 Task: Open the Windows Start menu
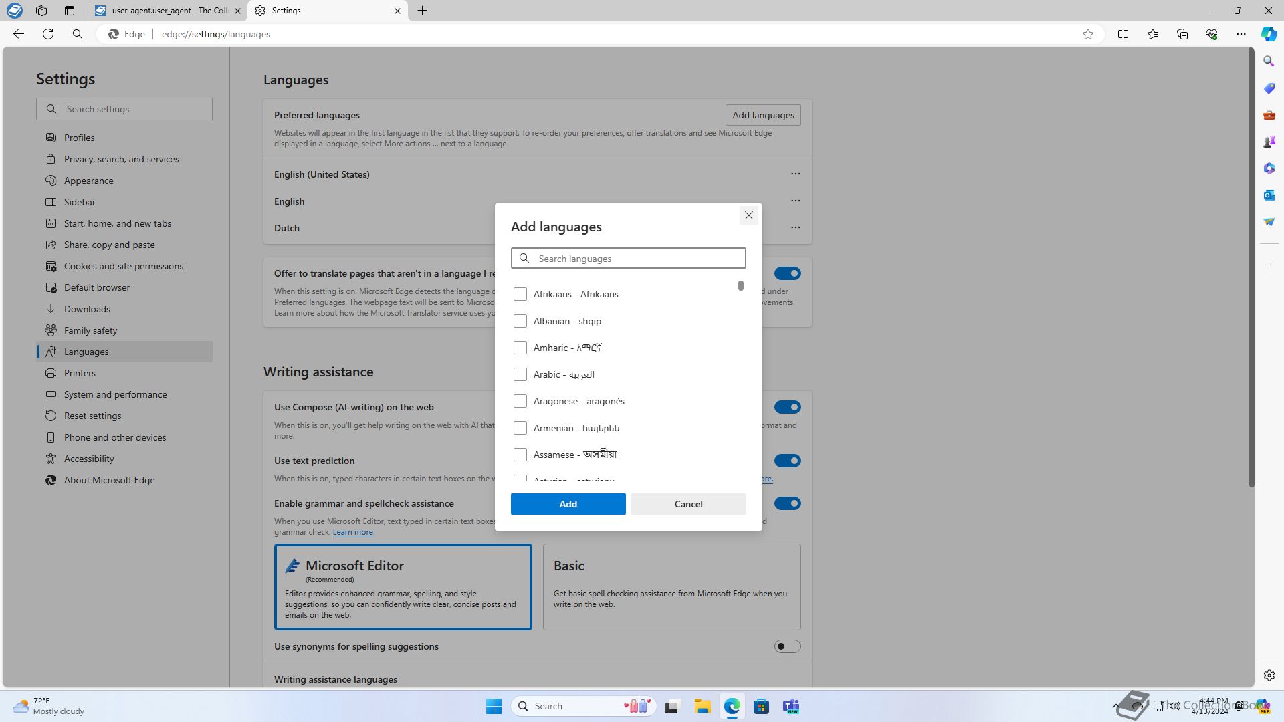pos(494,706)
